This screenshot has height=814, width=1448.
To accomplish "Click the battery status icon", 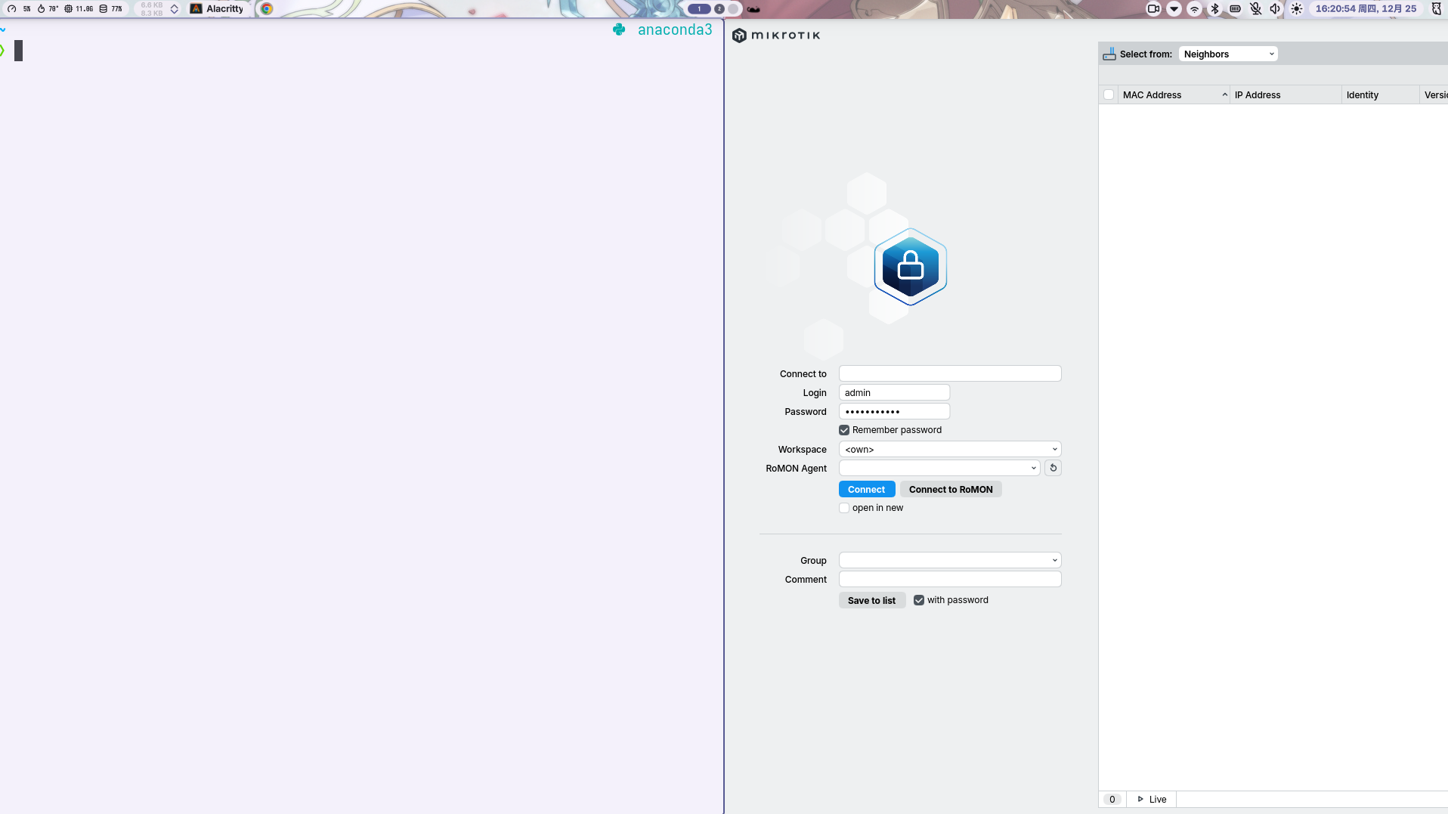I will click(1235, 9).
